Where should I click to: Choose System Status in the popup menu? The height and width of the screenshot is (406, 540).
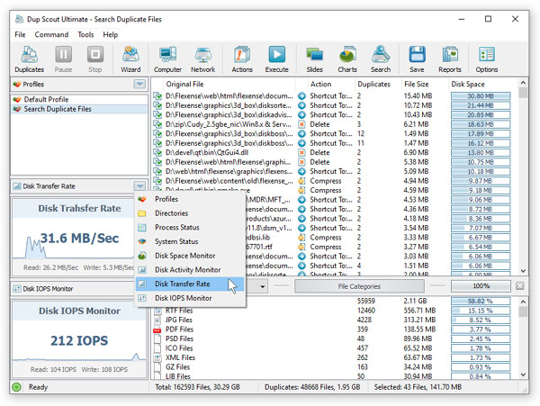coord(190,241)
